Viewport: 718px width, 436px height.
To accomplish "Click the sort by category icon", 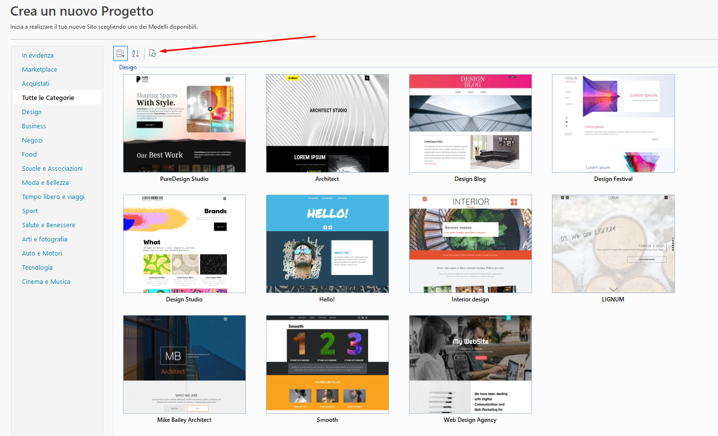I will coord(121,54).
